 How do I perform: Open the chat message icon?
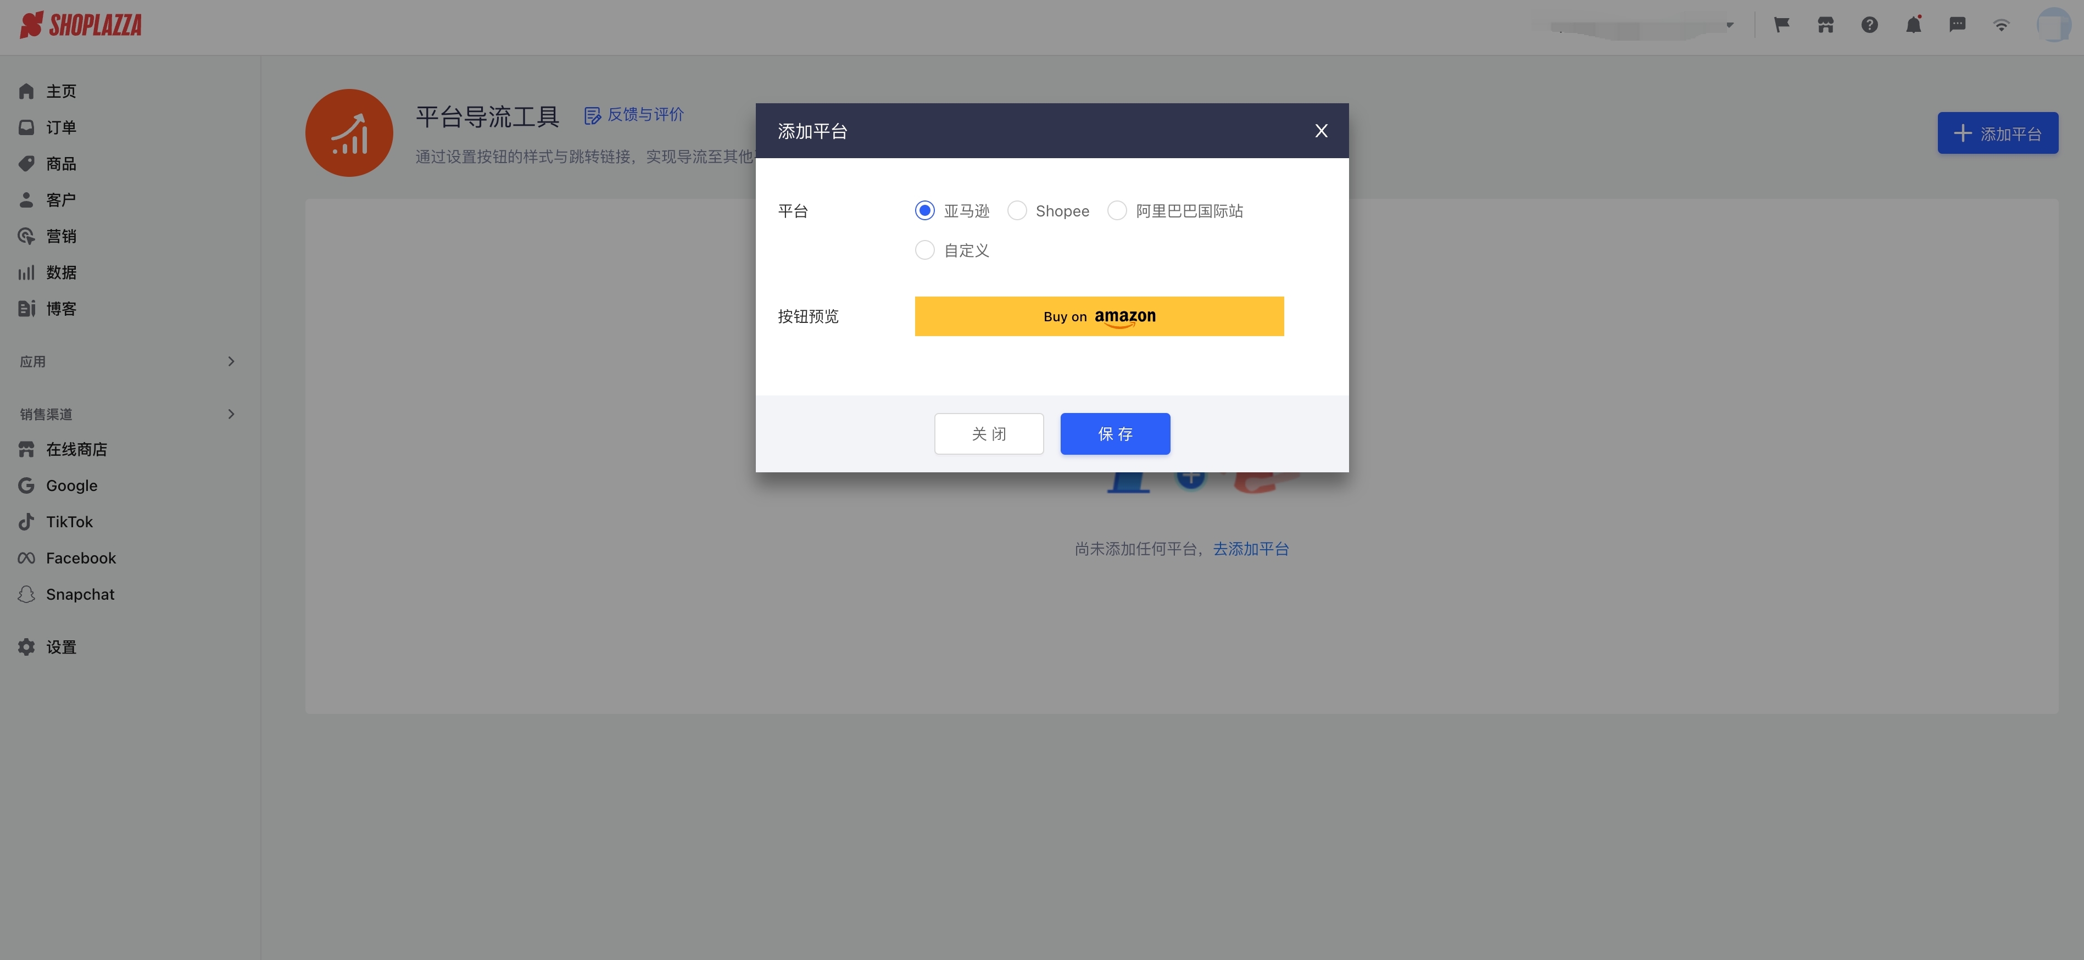(1957, 25)
